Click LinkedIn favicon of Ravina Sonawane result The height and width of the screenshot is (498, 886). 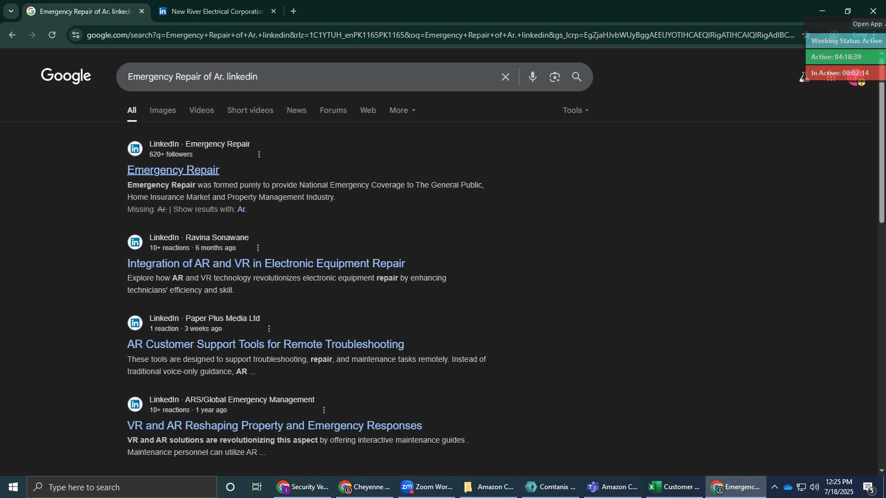[135, 242]
